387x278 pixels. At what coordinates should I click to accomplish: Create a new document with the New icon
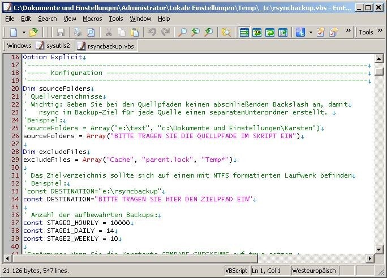pyautogui.click(x=14, y=32)
